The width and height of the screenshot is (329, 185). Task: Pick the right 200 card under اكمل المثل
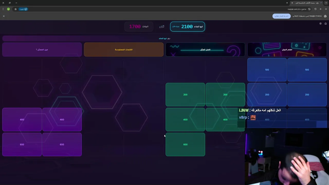tap(225, 95)
